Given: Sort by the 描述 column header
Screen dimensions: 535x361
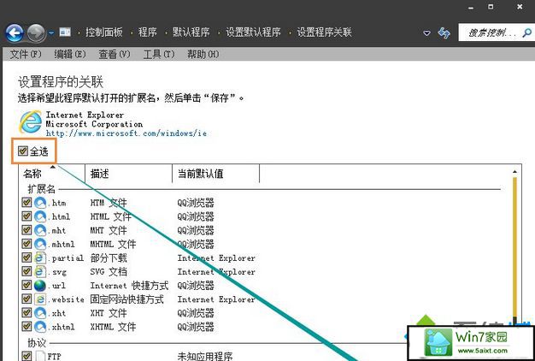Looking at the screenshot, I should 129,174.
